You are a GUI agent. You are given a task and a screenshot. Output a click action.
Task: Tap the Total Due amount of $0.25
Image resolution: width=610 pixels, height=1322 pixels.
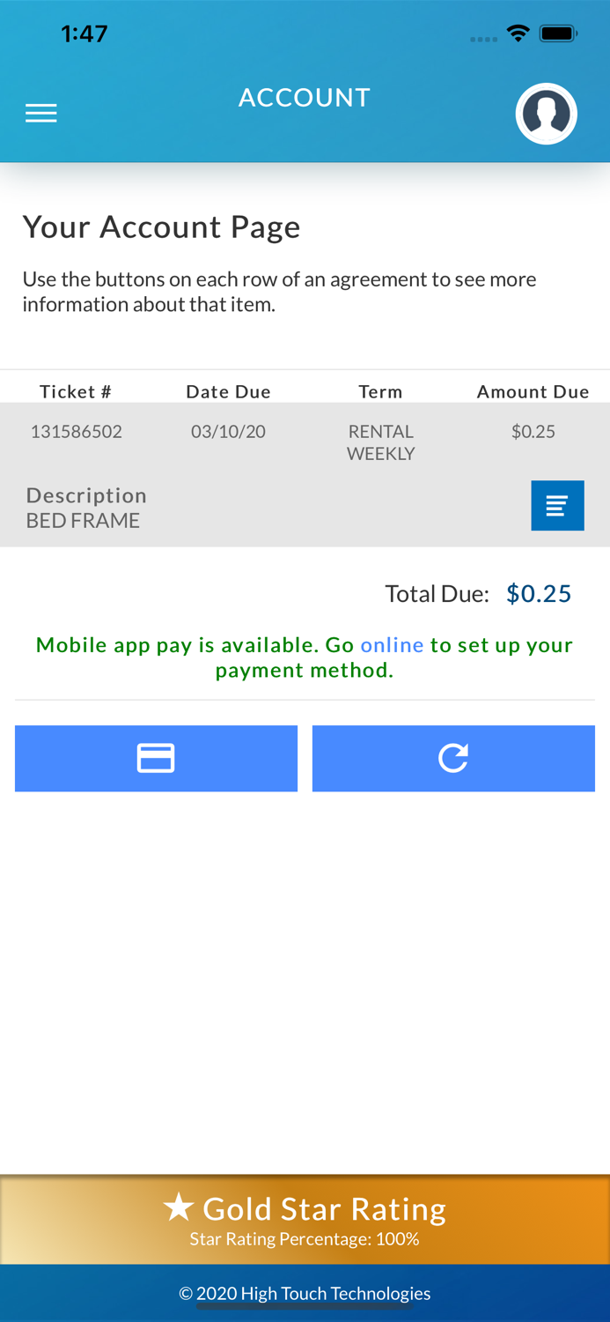[x=539, y=592]
